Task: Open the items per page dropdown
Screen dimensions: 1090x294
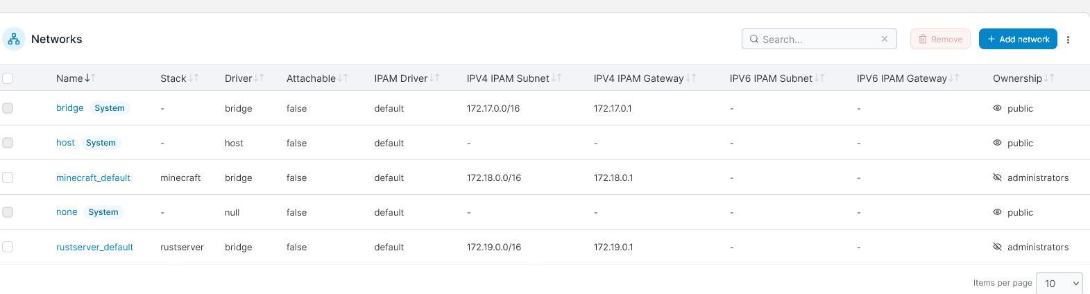Action: (1059, 283)
